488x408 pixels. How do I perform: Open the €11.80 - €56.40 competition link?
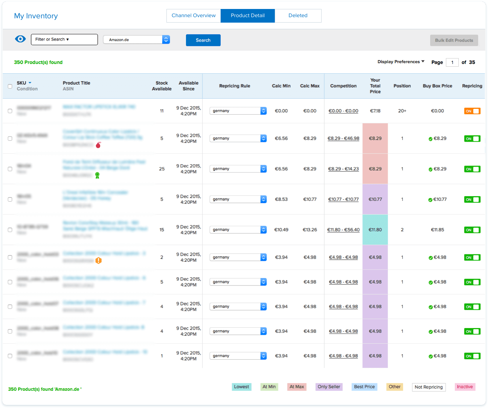click(343, 230)
